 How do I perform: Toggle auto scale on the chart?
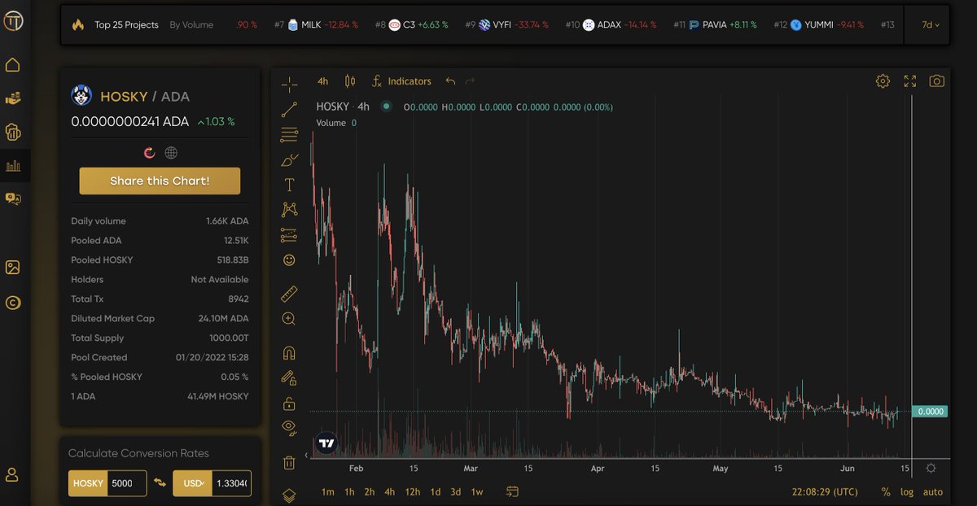pos(933,491)
